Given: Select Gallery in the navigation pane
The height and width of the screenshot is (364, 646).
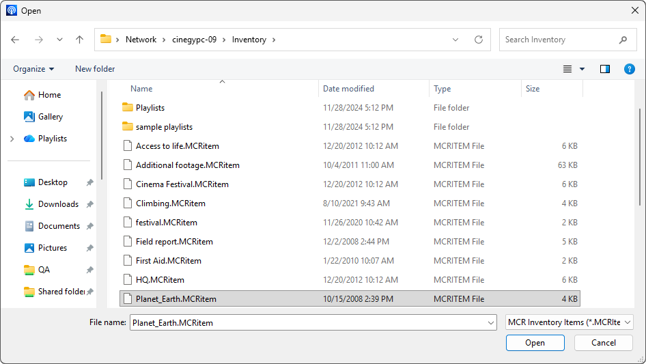Looking at the screenshot, I should pos(50,117).
